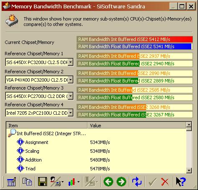
Task: Expand the SiS 645DX PC2700U dropdown
Action: click(x=71, y=96)
